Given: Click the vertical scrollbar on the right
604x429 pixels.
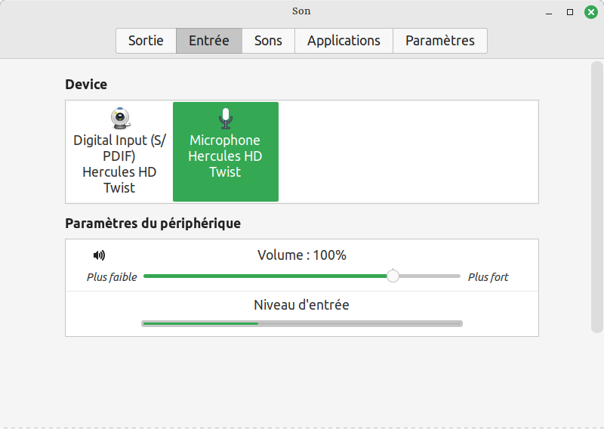Looking at the screenshot, I should pyautogui.click(x=596, y=196).
